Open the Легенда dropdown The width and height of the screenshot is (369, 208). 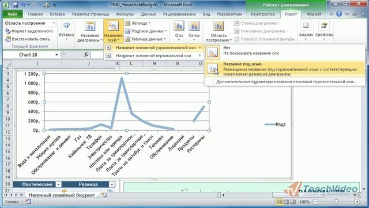[x=137, y=23]
